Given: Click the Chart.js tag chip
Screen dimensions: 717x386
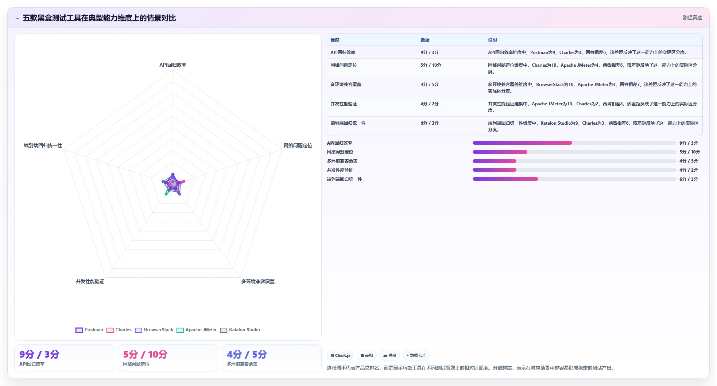Looking at the screenshot, I should point(340,355).
